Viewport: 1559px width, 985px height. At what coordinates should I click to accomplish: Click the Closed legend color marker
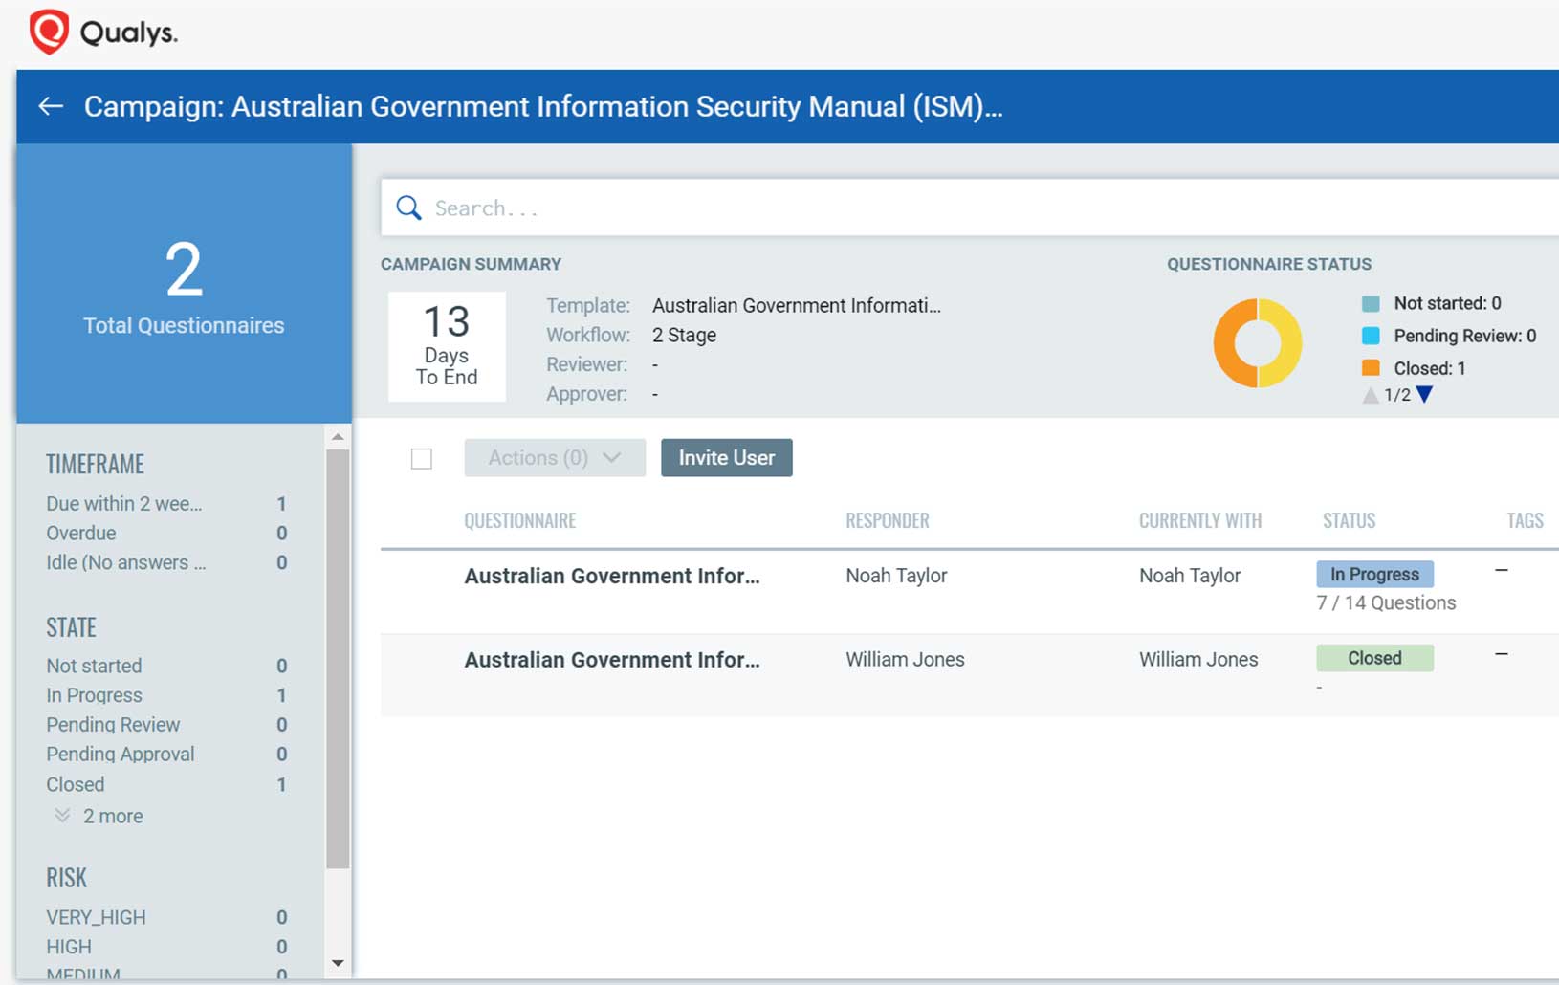coord(1371,368)
